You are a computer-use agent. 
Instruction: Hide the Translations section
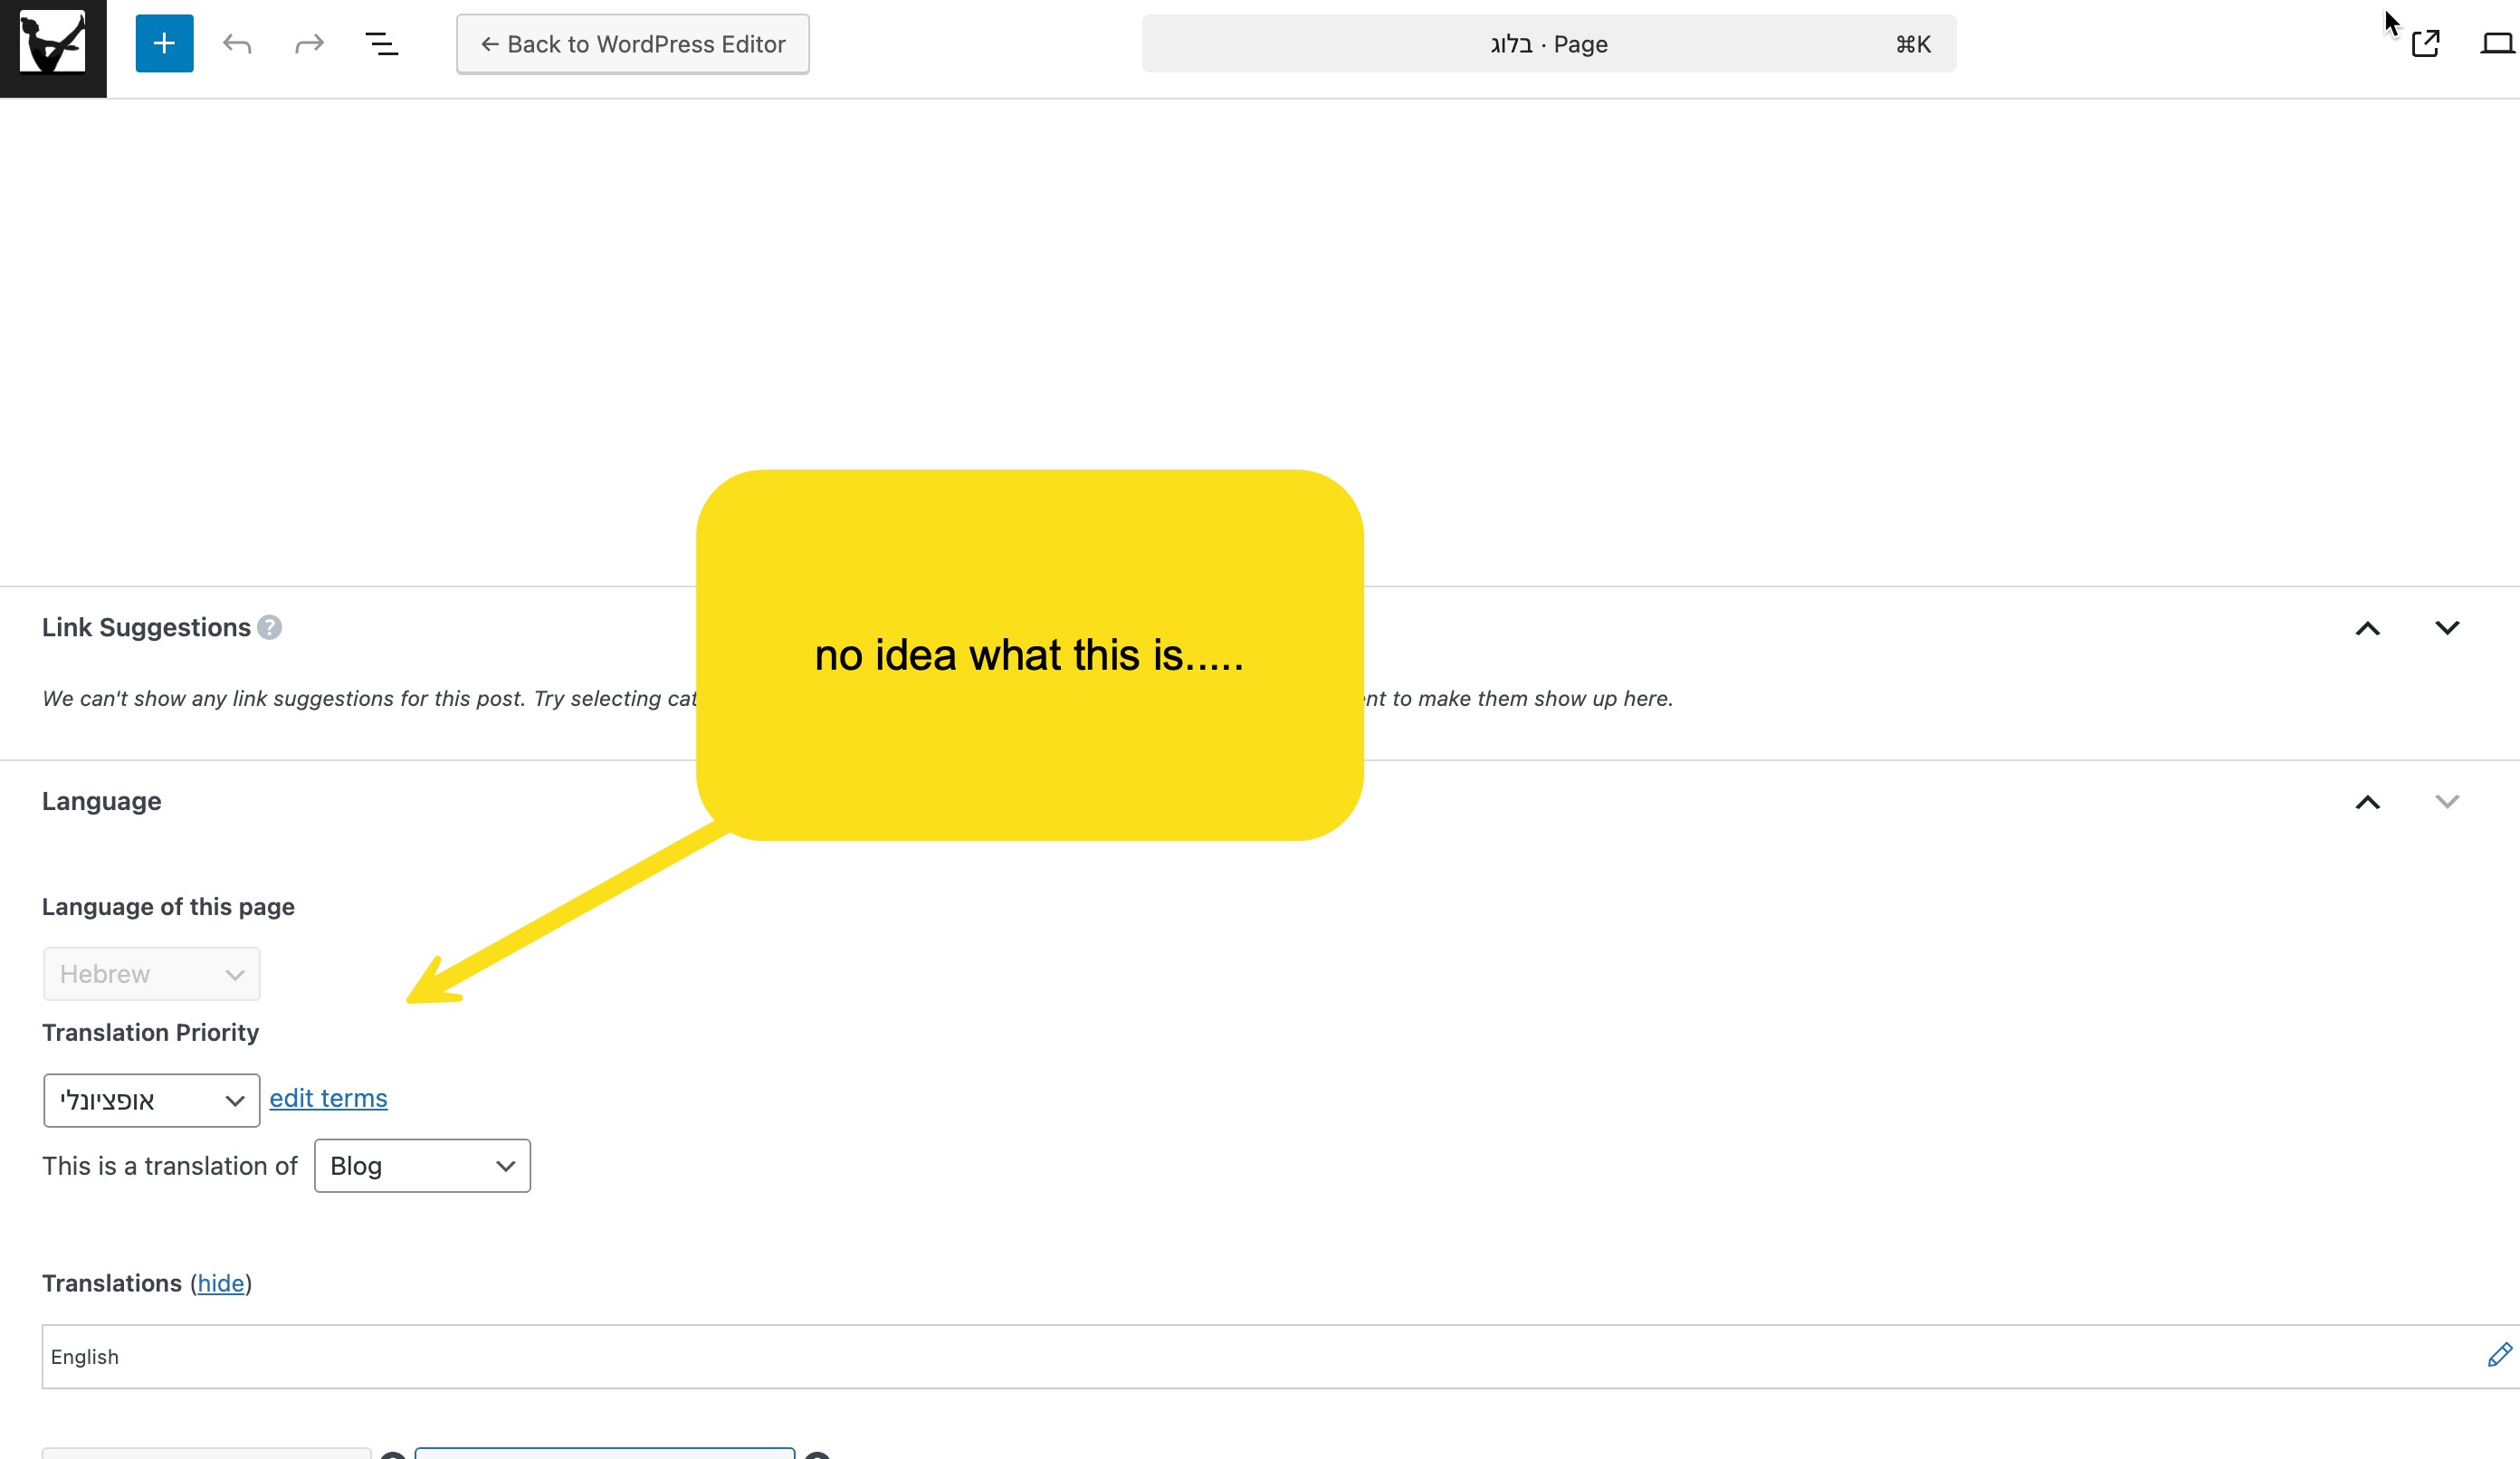220,1283
